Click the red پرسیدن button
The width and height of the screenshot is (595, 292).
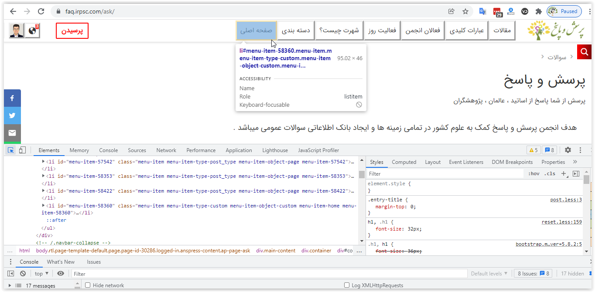click(72, 31)
